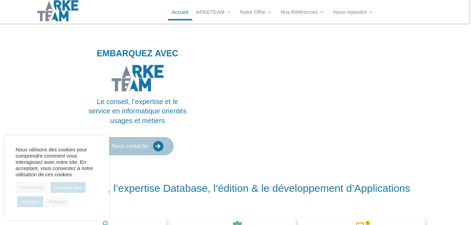This screenshot has height=225, width=473.
Task: Click the large ARKETEAM logo in hero section
Action: (137, 78)
